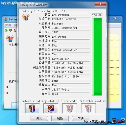The height and width of the screenshot is (125, 126).
Task: Click the BatteryMon mascot icon in Battery Information
Action: 26,17
